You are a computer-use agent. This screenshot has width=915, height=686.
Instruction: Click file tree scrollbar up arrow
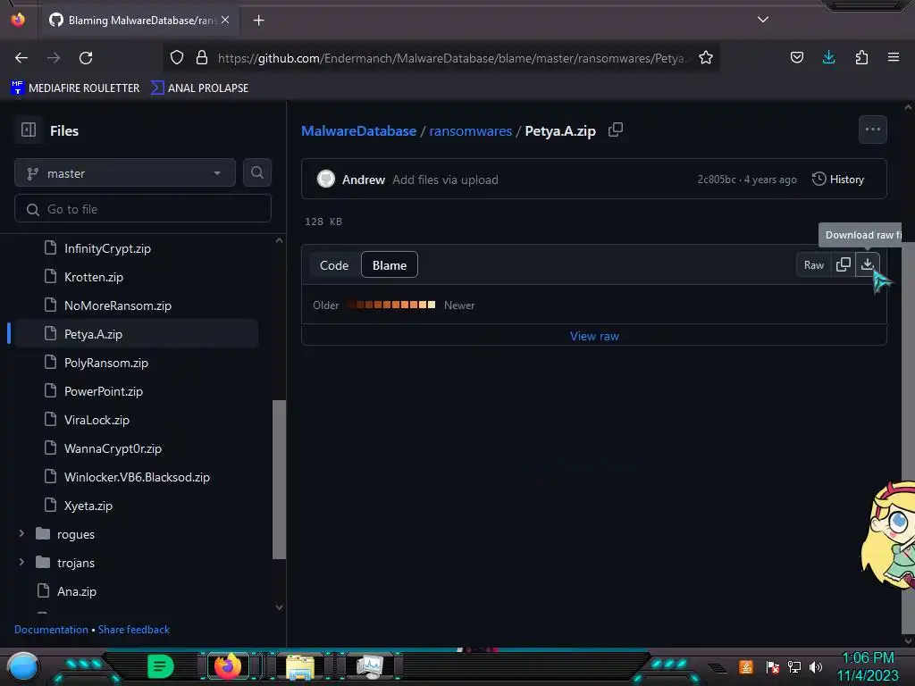279,240
